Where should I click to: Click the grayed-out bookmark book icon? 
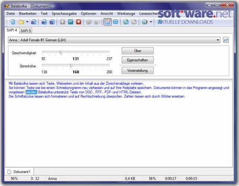(x=134, y=22)
